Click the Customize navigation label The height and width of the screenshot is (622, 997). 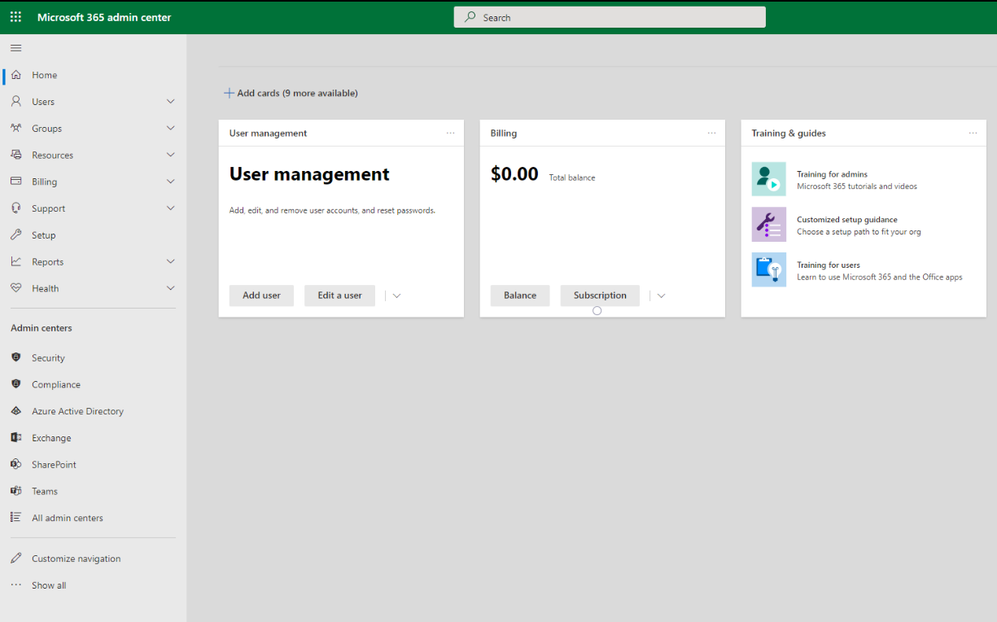[x=76, y=558]
